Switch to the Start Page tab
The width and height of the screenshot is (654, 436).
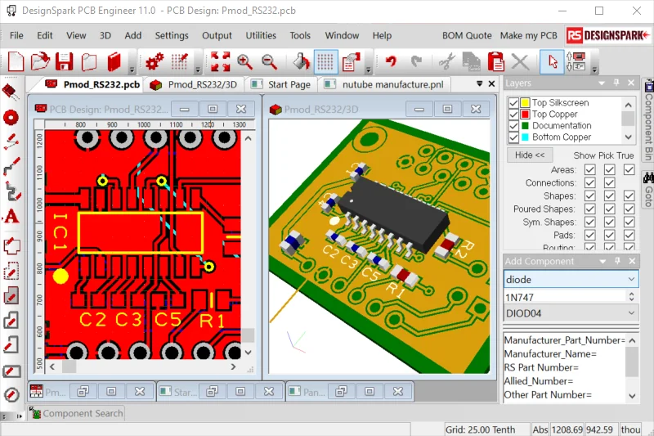281,85
